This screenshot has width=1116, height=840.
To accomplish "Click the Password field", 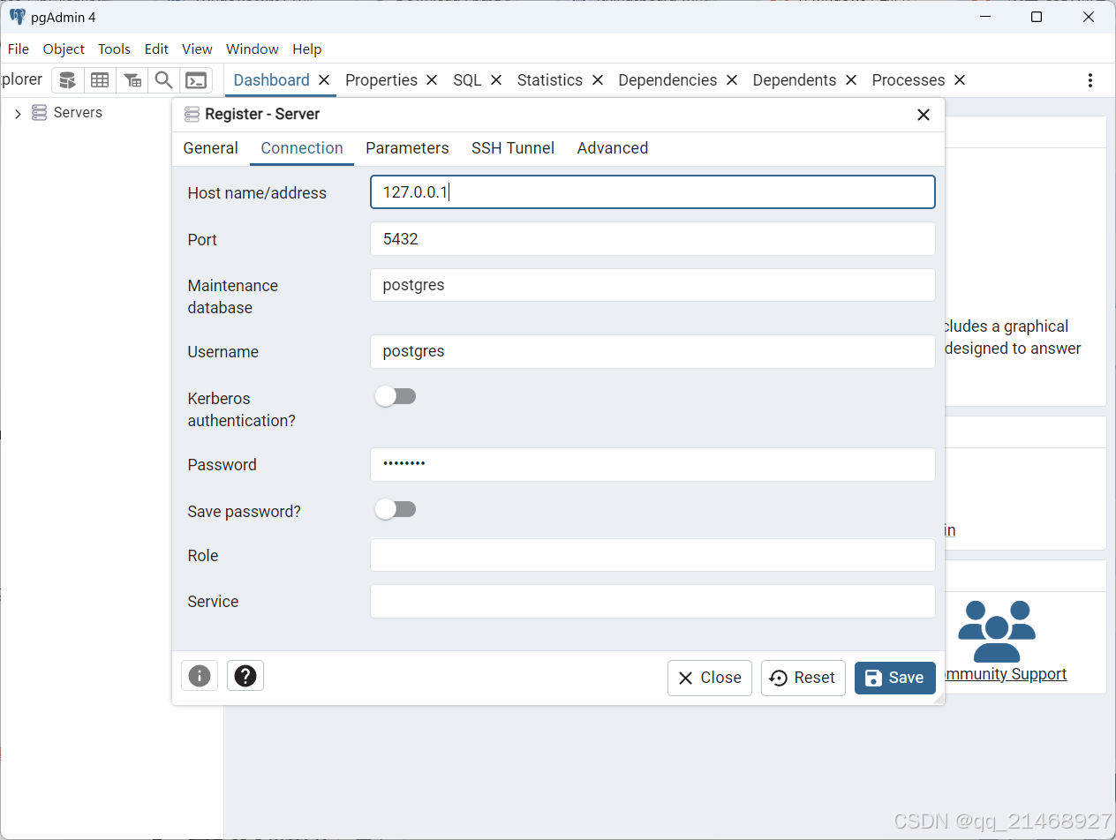I will pos(652,464).
